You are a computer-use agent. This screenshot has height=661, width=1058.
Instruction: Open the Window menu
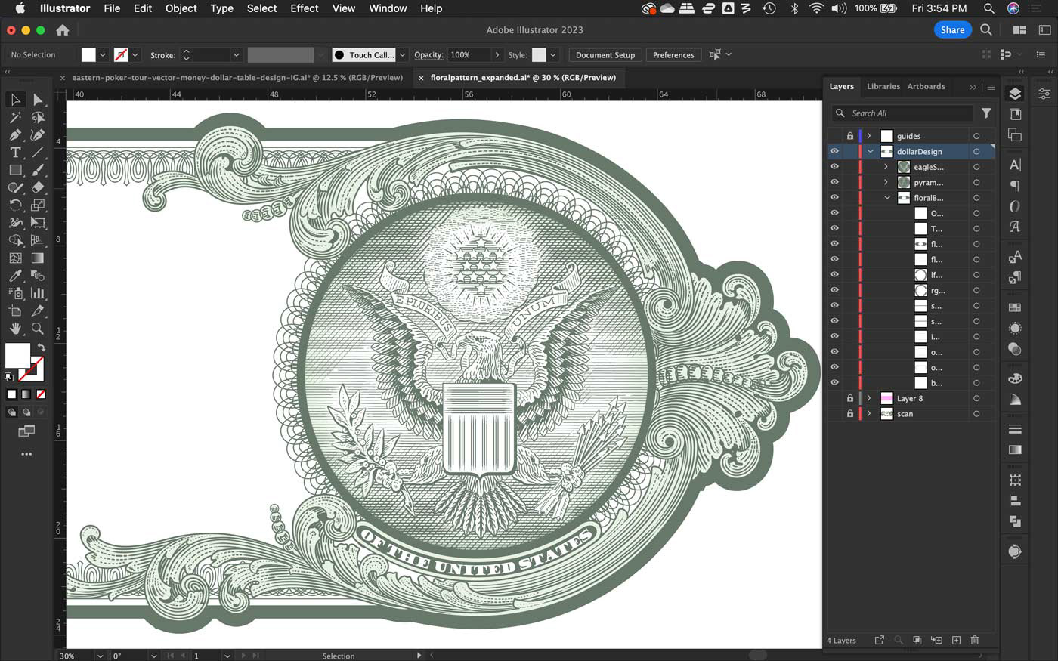click(388, 8)
